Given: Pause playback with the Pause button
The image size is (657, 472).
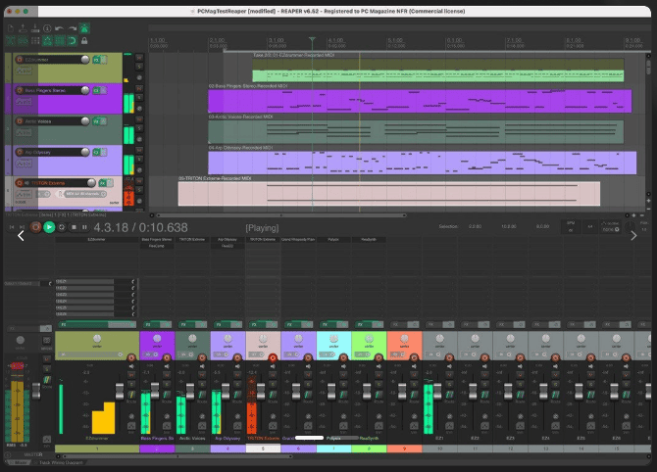Looking at the screenshot, I should [x=84, y=227].
